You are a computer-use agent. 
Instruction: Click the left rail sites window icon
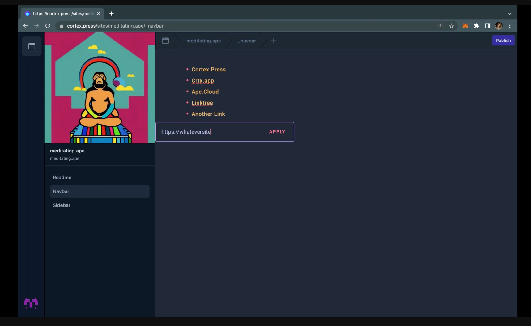tap(32, 46)
